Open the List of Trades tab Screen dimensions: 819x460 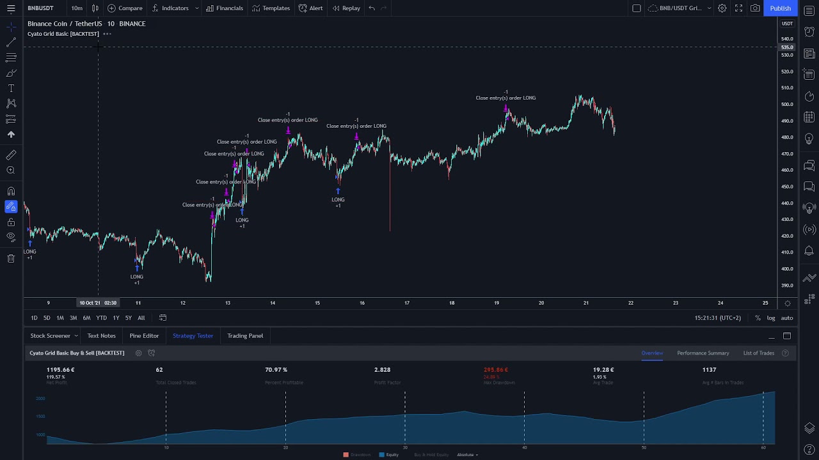(x=759, y=353)
